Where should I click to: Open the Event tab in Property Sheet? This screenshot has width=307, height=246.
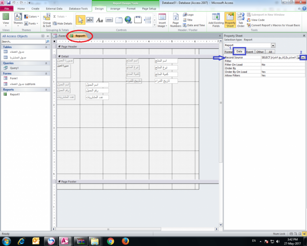click(249, 52)
